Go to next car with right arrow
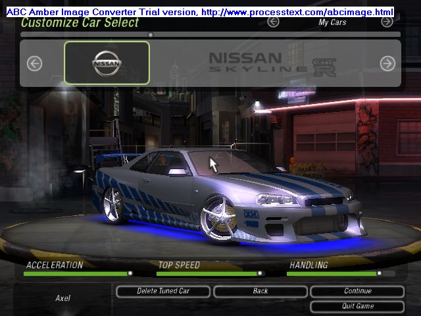The height and width of the screenshot is (316, 421). pos(387,64)
